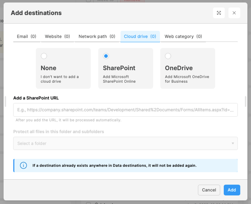The width and height of the screenshot is (251, 204).
Task: Click 'I don't want to add a cloud drive' text
Action: [60, 79]
